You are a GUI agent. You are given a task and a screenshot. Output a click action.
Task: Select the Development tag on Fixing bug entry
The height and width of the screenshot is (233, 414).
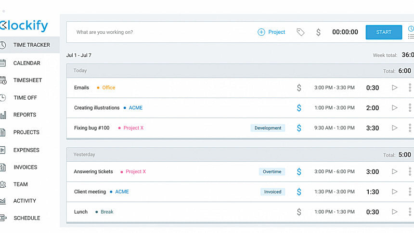point(268,128)
